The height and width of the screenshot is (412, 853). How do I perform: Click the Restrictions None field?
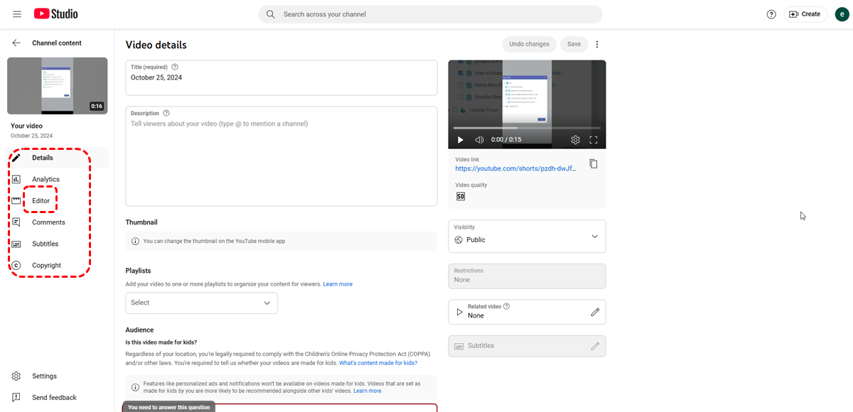tap(527, 276)
